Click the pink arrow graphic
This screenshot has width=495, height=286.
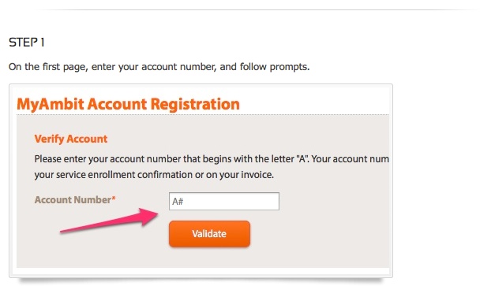109,221
